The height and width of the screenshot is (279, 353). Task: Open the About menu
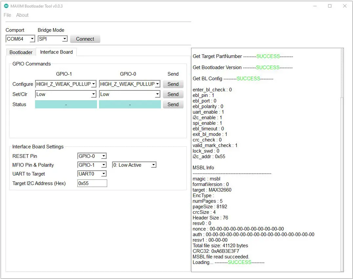tap(22, 15)
